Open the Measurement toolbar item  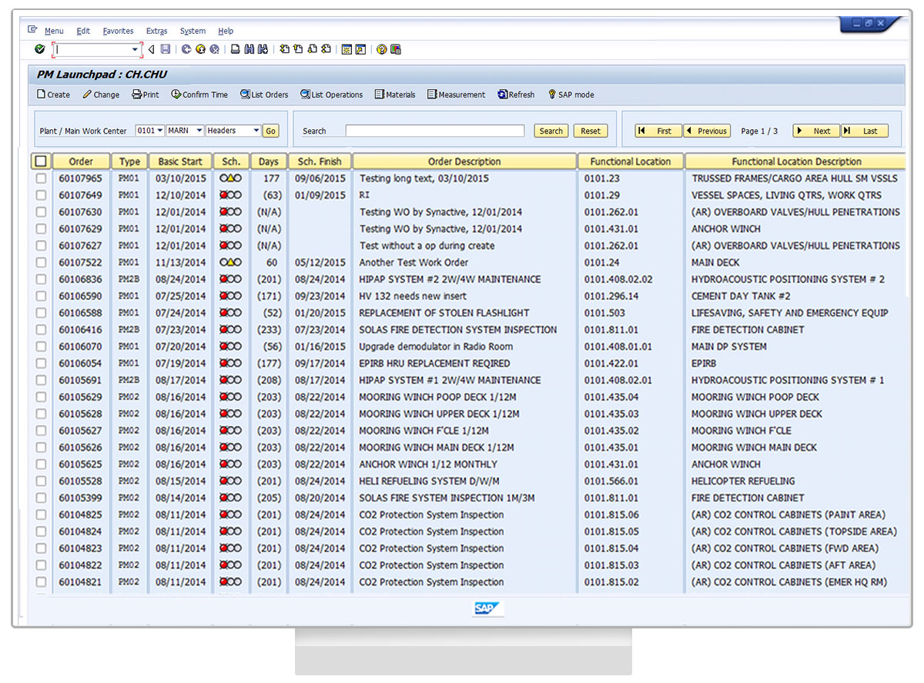[x=456, y=95]
